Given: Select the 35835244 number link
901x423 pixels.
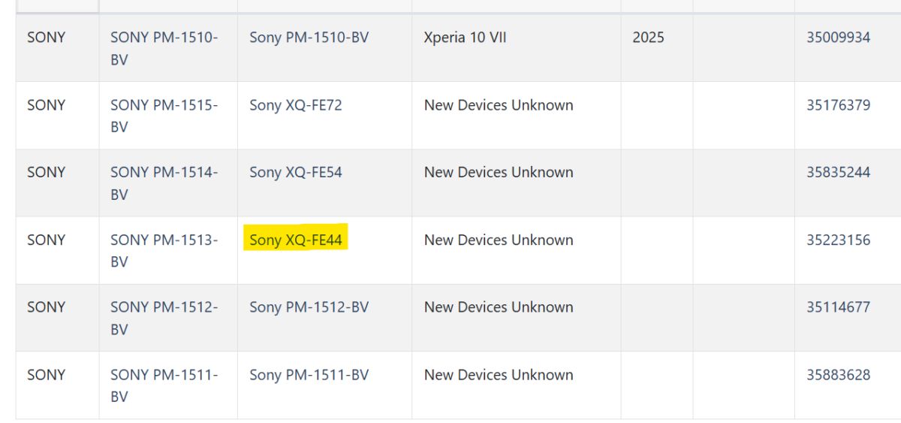Looking at the screenshot, I should [x=838, y=172].
